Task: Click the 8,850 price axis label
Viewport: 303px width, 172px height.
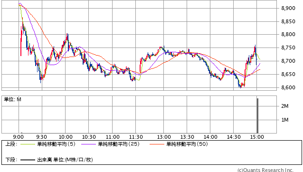Action: coord(288,21)
